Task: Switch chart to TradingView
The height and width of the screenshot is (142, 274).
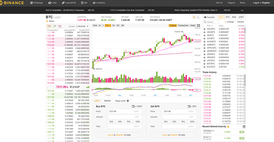Action: (x=183, y=26)
